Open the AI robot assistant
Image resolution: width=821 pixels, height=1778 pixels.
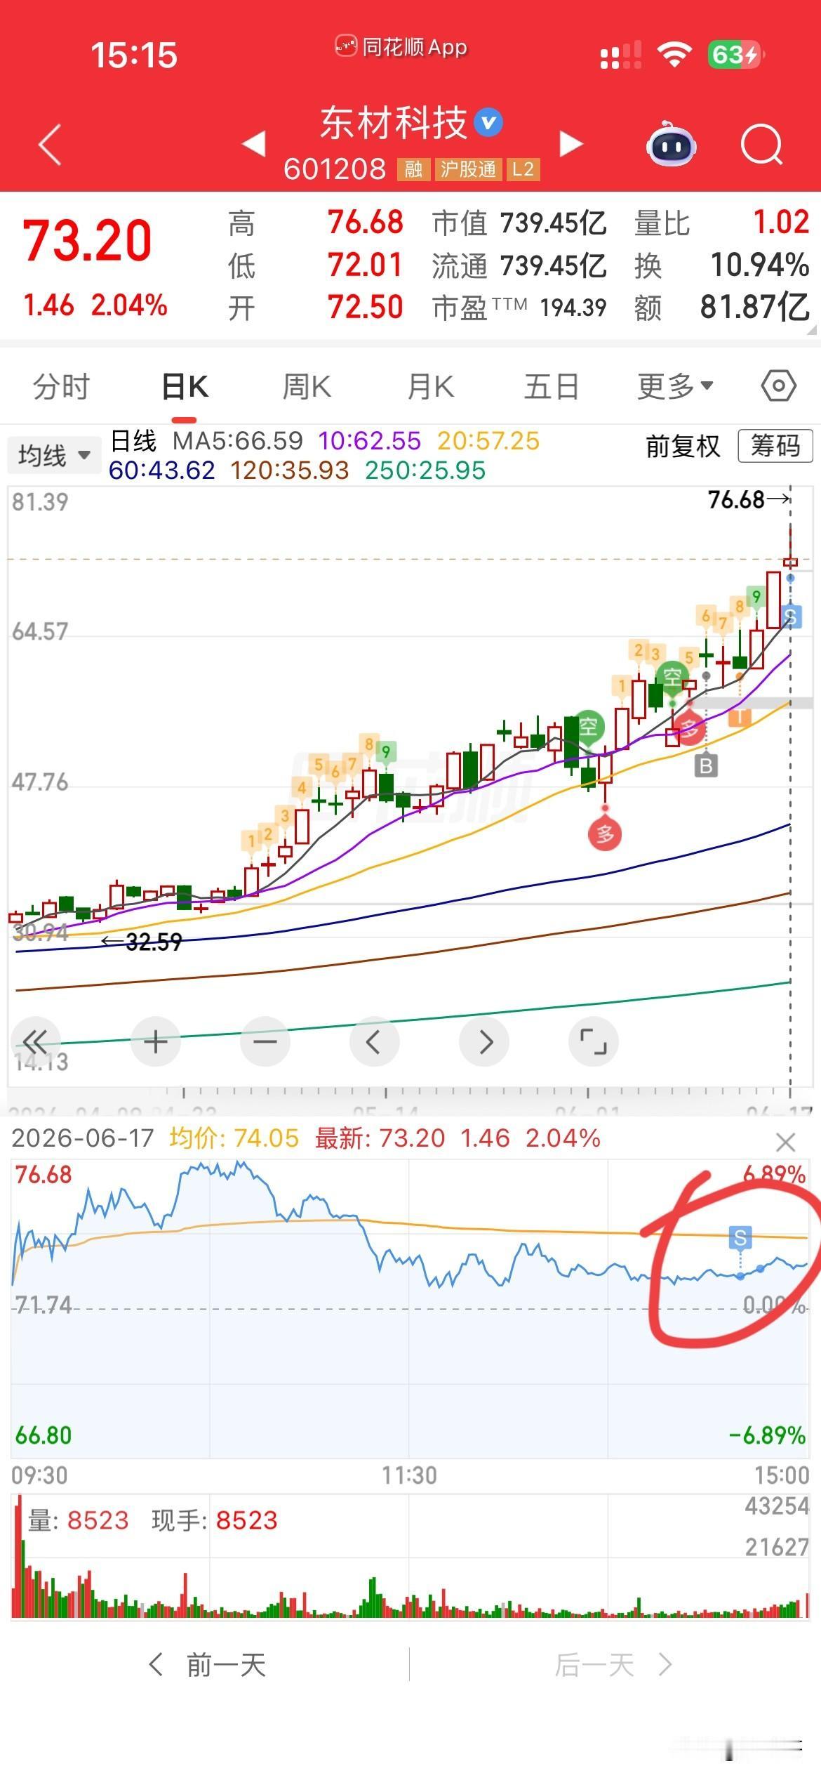(671, 144)
